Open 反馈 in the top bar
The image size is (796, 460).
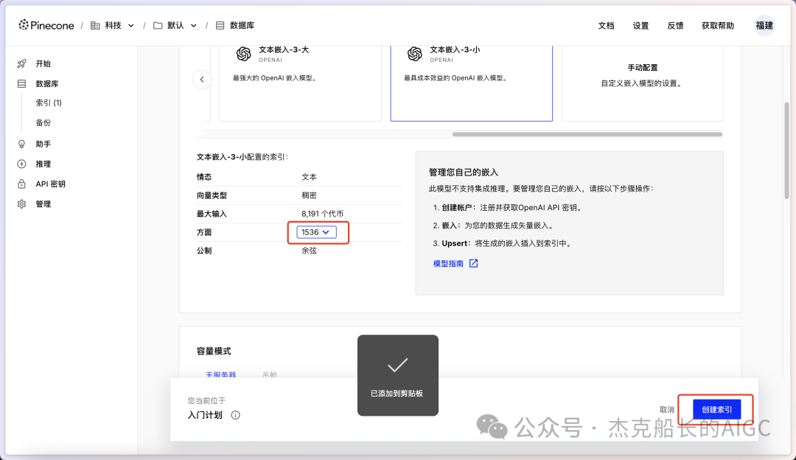click(x=675, y=25)
